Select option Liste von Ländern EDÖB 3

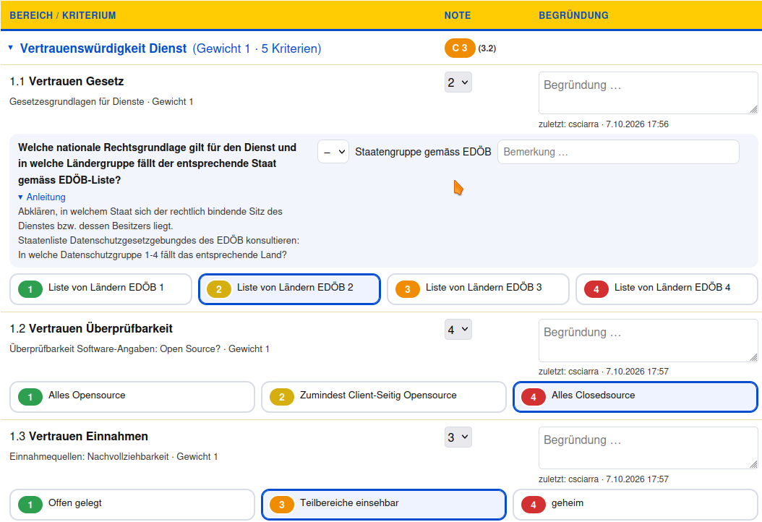tap(478, 289)
